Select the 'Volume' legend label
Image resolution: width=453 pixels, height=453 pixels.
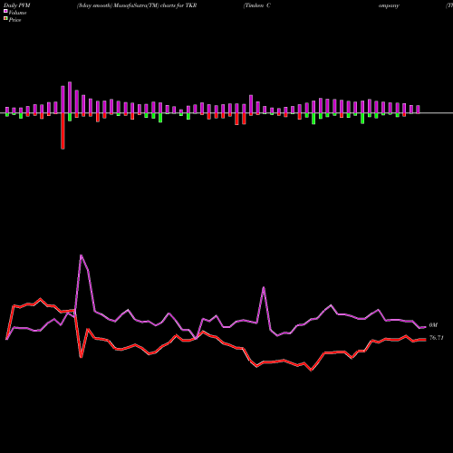coord(17,13)
